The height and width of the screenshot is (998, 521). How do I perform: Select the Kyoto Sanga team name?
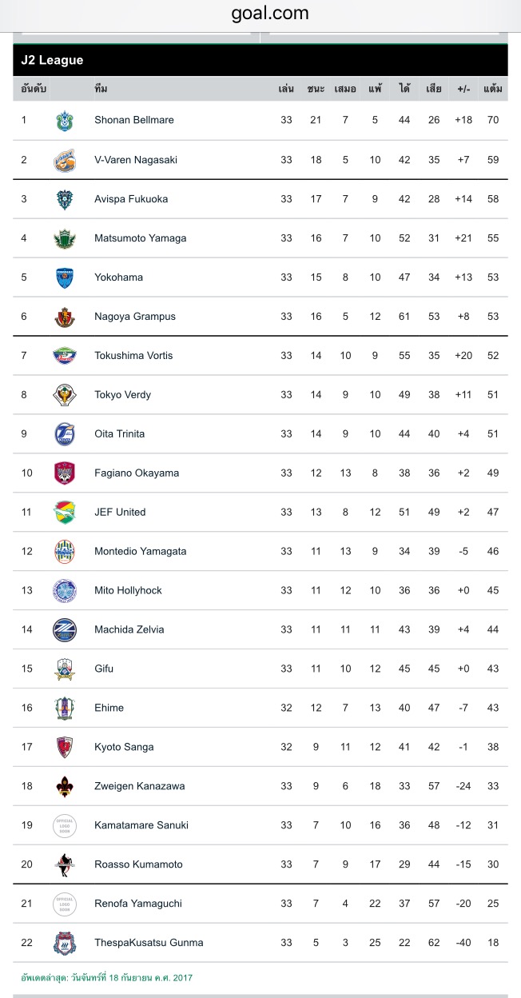[x=124, y=748]
